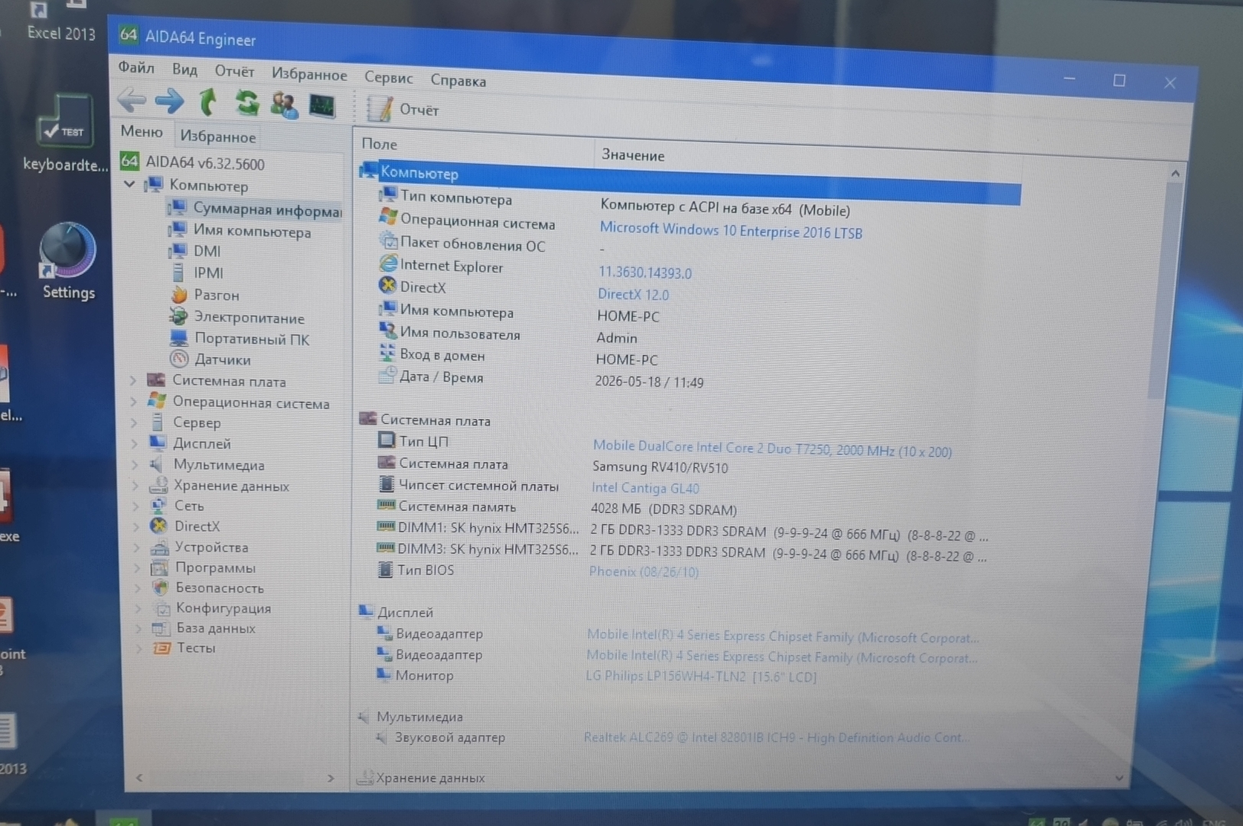The height and width of the screenshot is (826, 1243).
Task: Open the Справка menu
Action: tap(458, 80)
